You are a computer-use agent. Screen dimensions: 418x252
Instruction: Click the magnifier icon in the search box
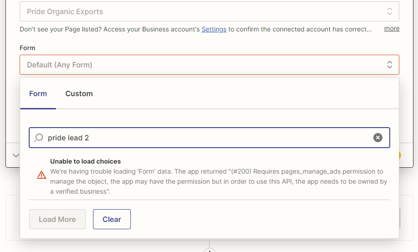(x=39, y=138)
